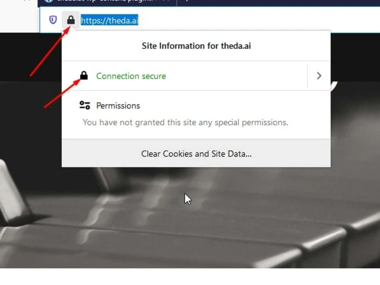Expand connection details with the right chevron
This screenshot has height=285, width=380.
tap(319, 76)
